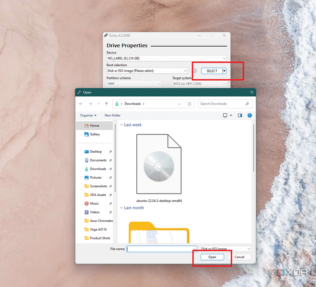The image size is (316, 287).
Task: Open the Disk or ISO image file type dropdown
Action: 225,249
